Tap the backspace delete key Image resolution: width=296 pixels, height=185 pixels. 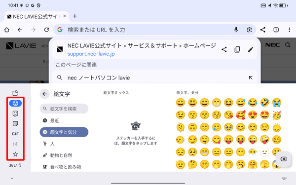[283, 159]
